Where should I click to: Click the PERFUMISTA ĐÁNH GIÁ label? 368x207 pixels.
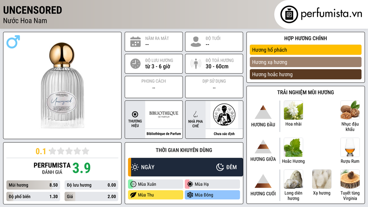52,168
